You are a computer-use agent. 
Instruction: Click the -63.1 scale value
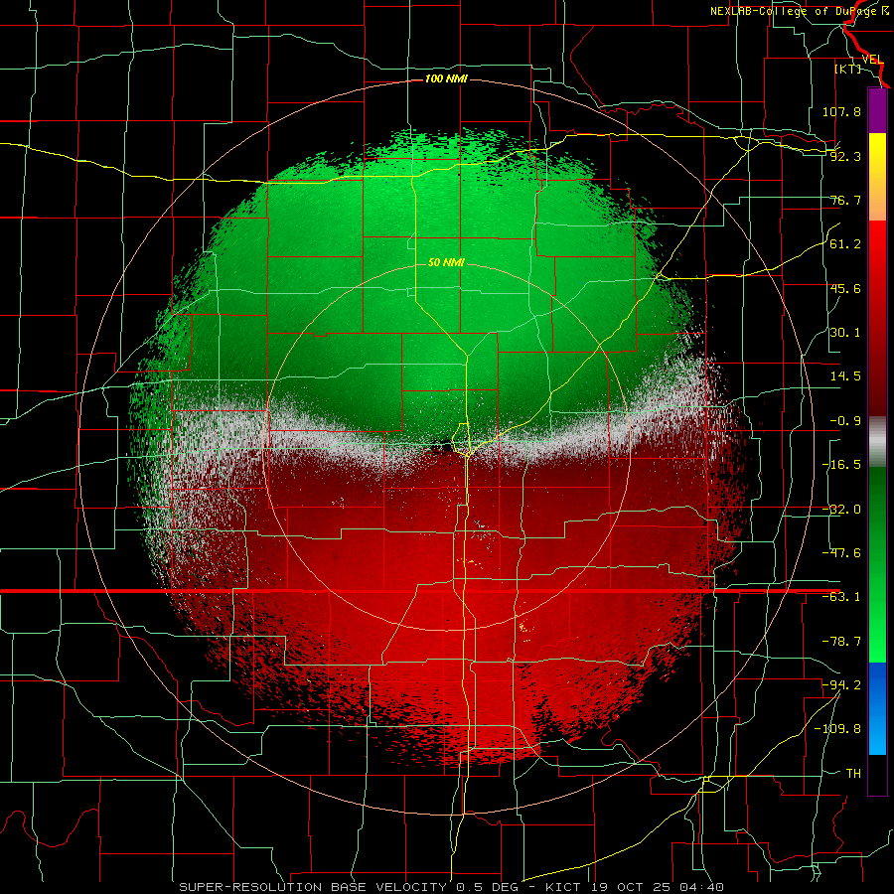(841, 597)
